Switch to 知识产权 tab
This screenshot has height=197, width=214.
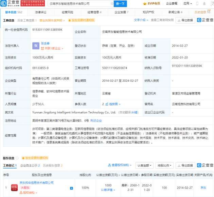coord(148,12)
